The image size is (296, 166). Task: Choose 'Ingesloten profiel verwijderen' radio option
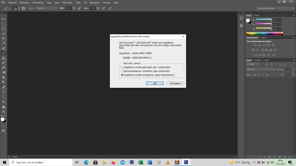pos(122,75)
